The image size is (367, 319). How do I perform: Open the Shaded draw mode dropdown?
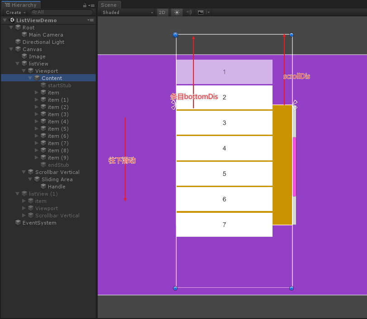[x=127, y=12]
